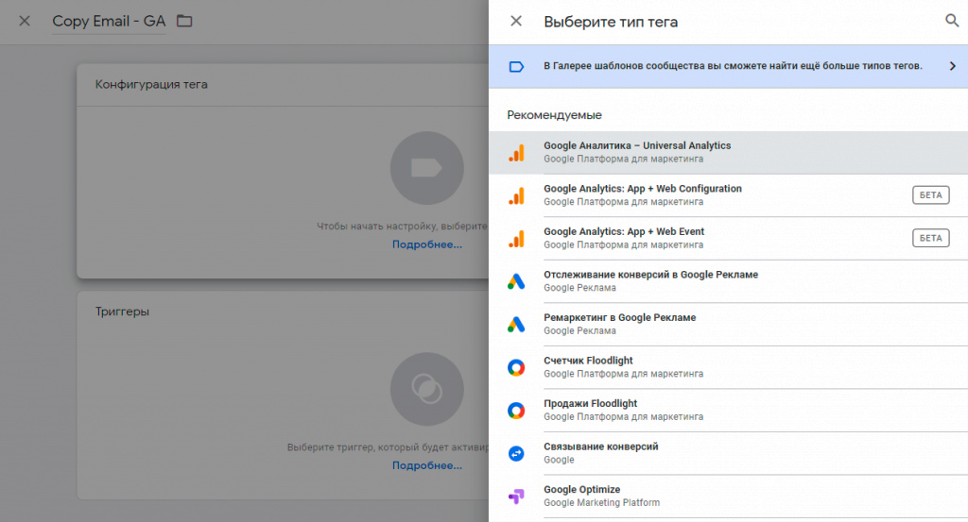
Task: Click the App + Web Configuration icon
Action: point(516,195)
